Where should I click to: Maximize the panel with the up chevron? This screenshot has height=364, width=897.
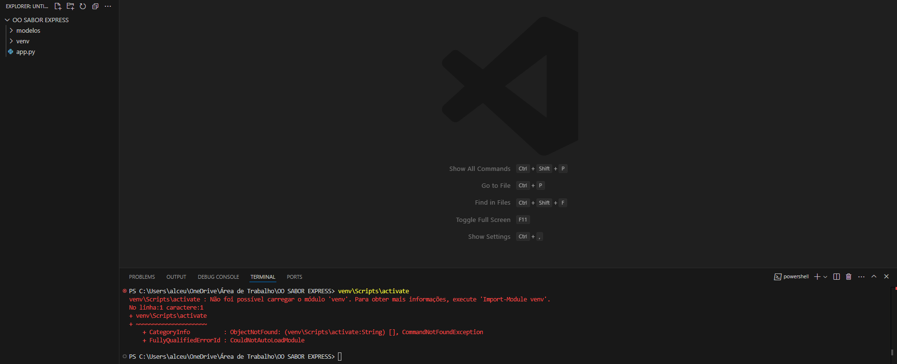pyautogui.click(x=874, y=276)
